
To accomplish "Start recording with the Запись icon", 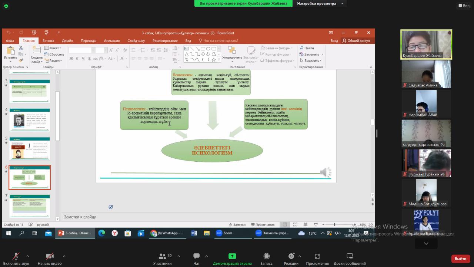I will (266, 256).
